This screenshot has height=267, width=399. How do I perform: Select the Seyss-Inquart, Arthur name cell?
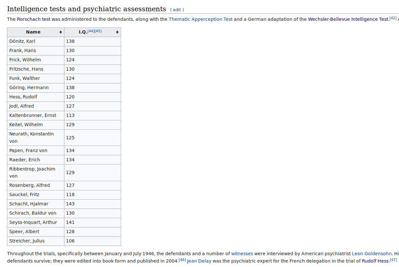tap(36, 223)
